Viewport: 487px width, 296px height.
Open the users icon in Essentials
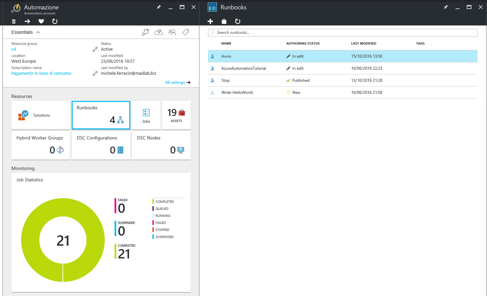pos(172,32)
